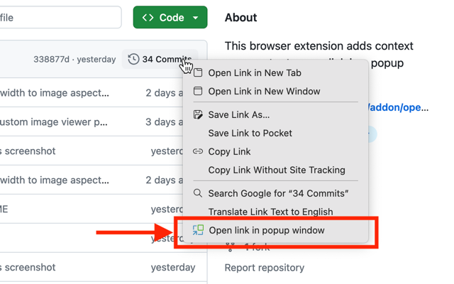Click the popup window extension icon
This screenshot has width=454, height=284.
198,230
